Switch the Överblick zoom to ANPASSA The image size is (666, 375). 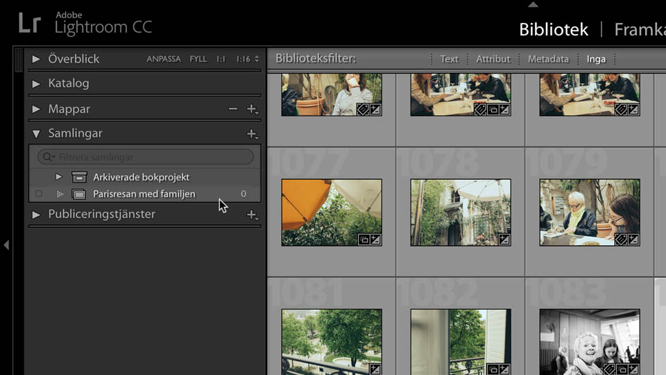click(x=164, y=59)
